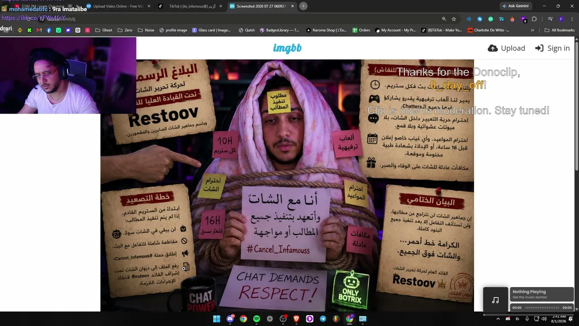
Task: Open the Chrome profile avatar F
Action: 561,19
